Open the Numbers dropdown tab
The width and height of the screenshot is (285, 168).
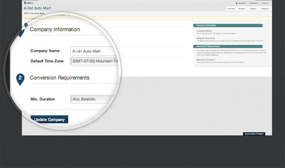point(242,9)
